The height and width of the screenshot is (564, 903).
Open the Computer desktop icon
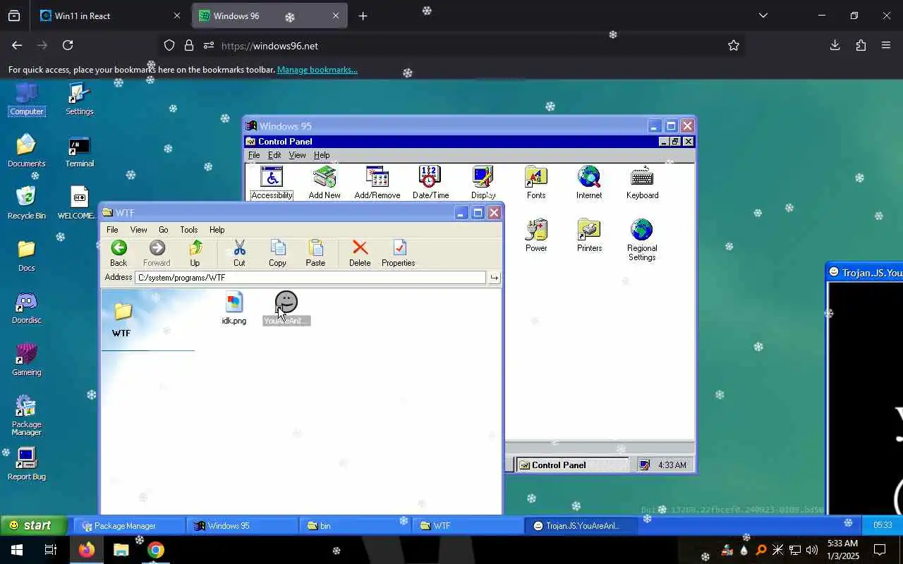pyautogui.click(x=26, y=99)
